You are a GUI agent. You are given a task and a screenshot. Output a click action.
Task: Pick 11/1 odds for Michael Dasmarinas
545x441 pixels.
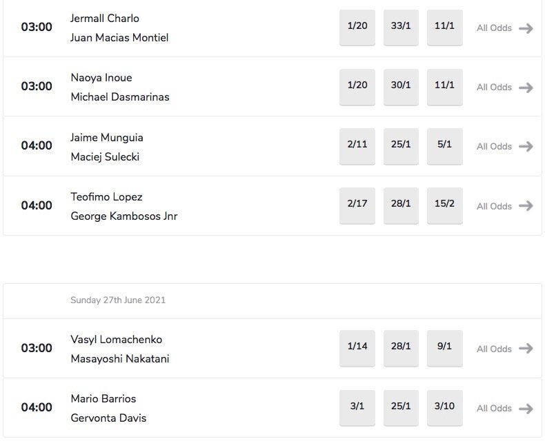tap(444, 86)
